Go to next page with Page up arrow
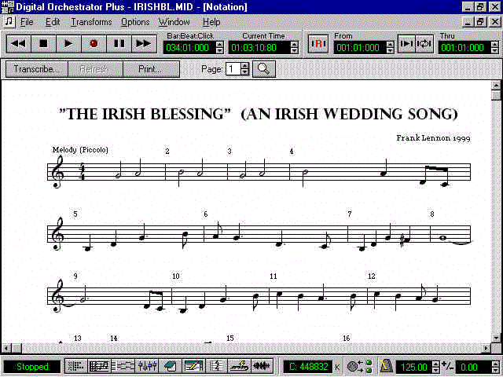Screen dimensions: 503x377 [x=244, y=66]
